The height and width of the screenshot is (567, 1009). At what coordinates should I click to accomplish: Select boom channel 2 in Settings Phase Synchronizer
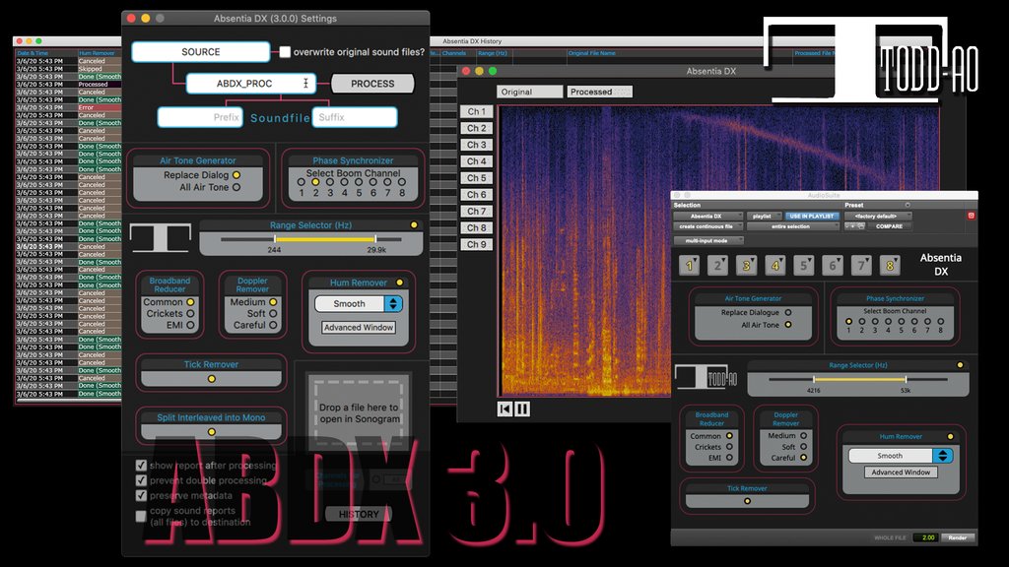(315, 182)
